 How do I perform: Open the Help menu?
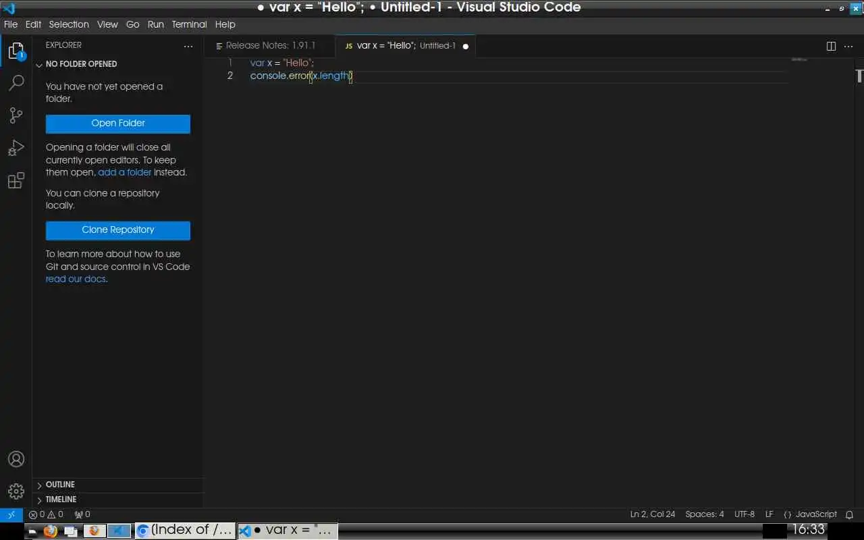pyautogui.click(x=225, y=24)
